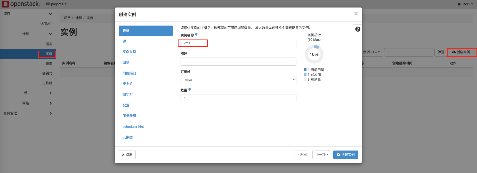Click the filter text input box
The height and width of the screenshot is (173, 477).
click(x=409, y=52)
